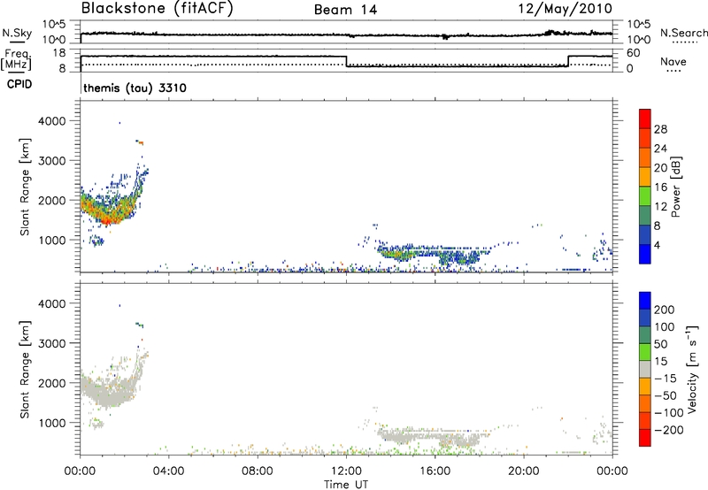This screenshot has height=490, width=708.
Task: Click the "20:00" time axis tick label
Action: tap(523, 471)
